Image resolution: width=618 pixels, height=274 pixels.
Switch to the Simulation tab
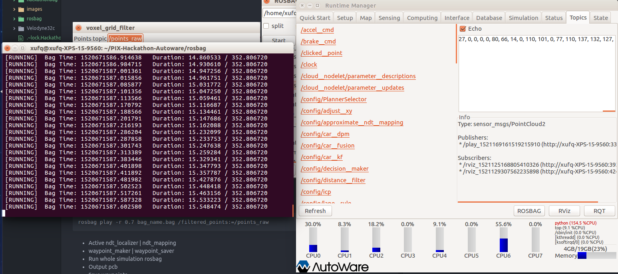click(x=523, y=18)
